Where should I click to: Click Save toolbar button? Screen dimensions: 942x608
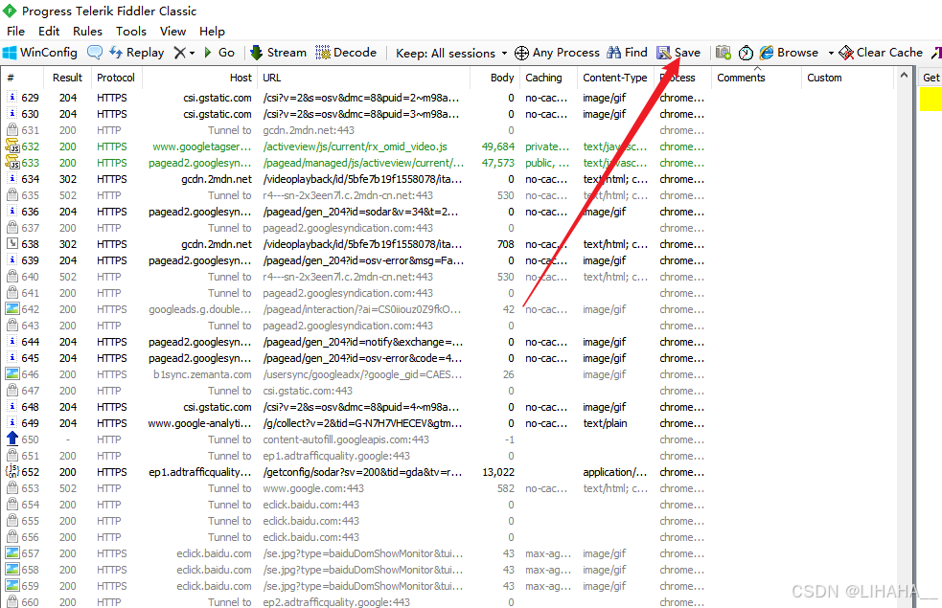pyautogui.click(x=678, y=53)
